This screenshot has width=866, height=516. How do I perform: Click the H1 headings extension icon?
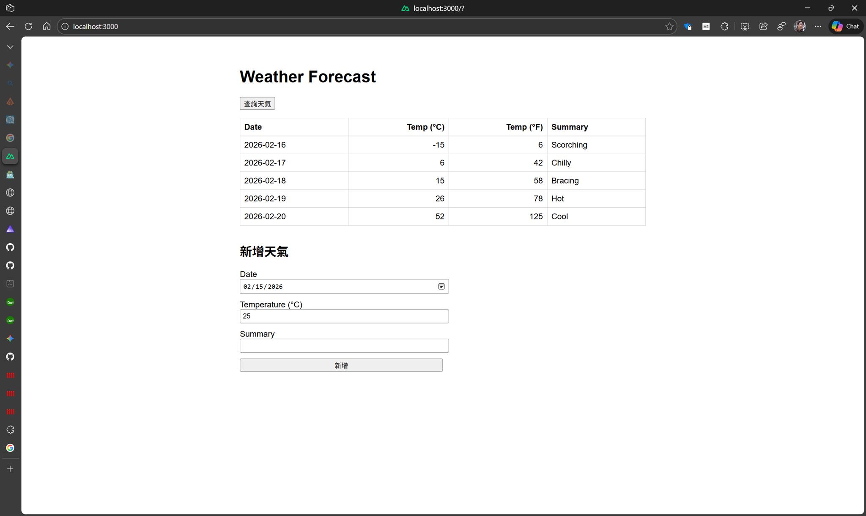706,27
